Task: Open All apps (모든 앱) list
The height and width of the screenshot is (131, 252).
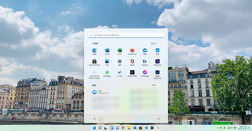Action: (x=154, y=43)
